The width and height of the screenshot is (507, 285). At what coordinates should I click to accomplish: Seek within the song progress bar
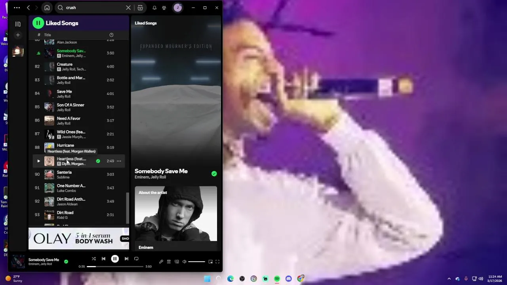(x=116, y=266)
